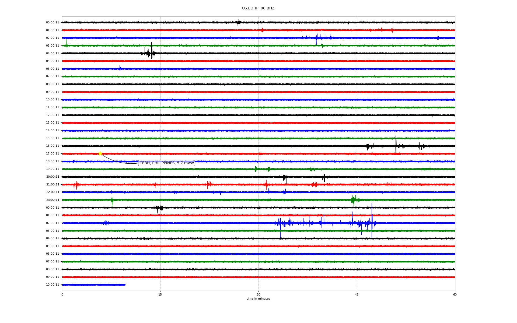Click the 0 minute tick label
The height and width of the screenshot is (323, 517).
coord(62,294)
